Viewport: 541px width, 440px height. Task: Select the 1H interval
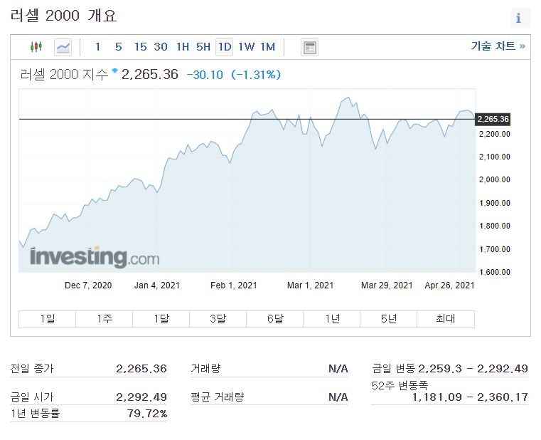(x=183, y=47)
